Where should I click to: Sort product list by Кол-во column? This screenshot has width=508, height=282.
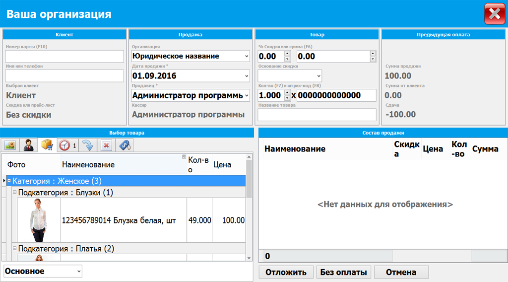(199, 165)
